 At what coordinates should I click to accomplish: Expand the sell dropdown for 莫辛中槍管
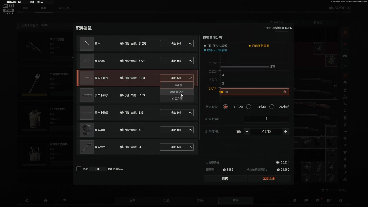(177, 112)
